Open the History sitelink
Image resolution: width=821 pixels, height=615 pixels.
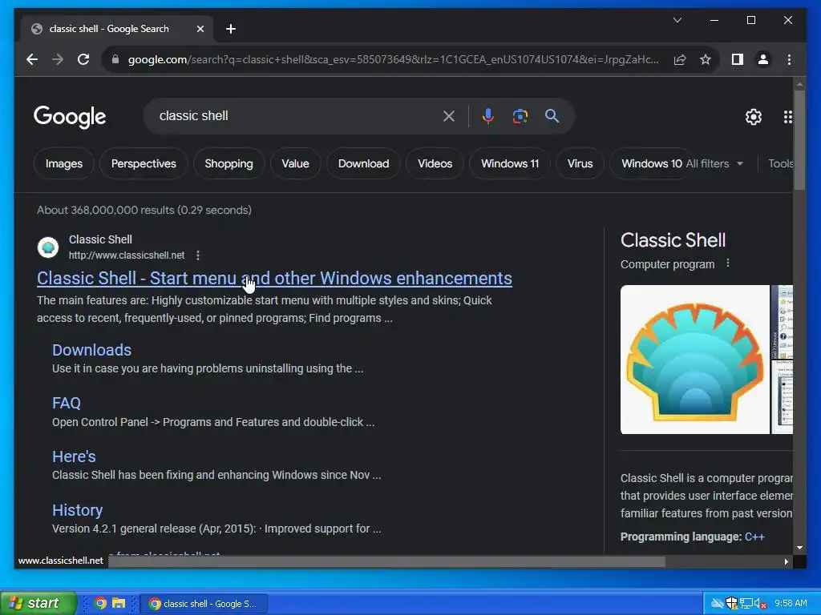point(78,510)
